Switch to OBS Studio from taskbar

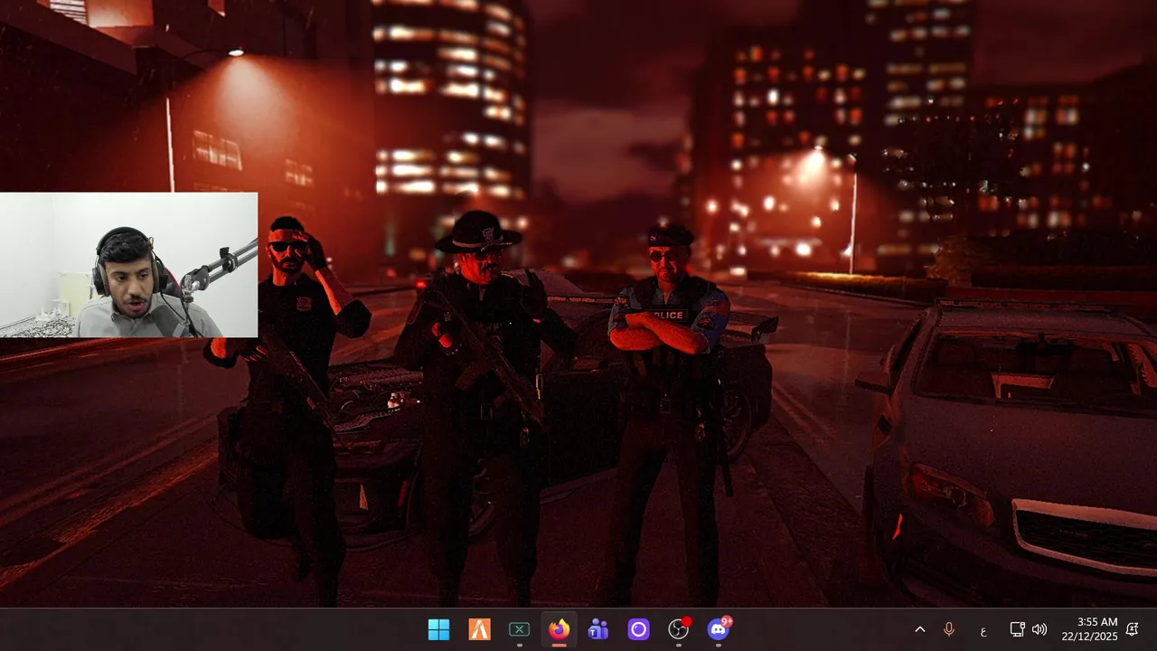coord(678,629)
